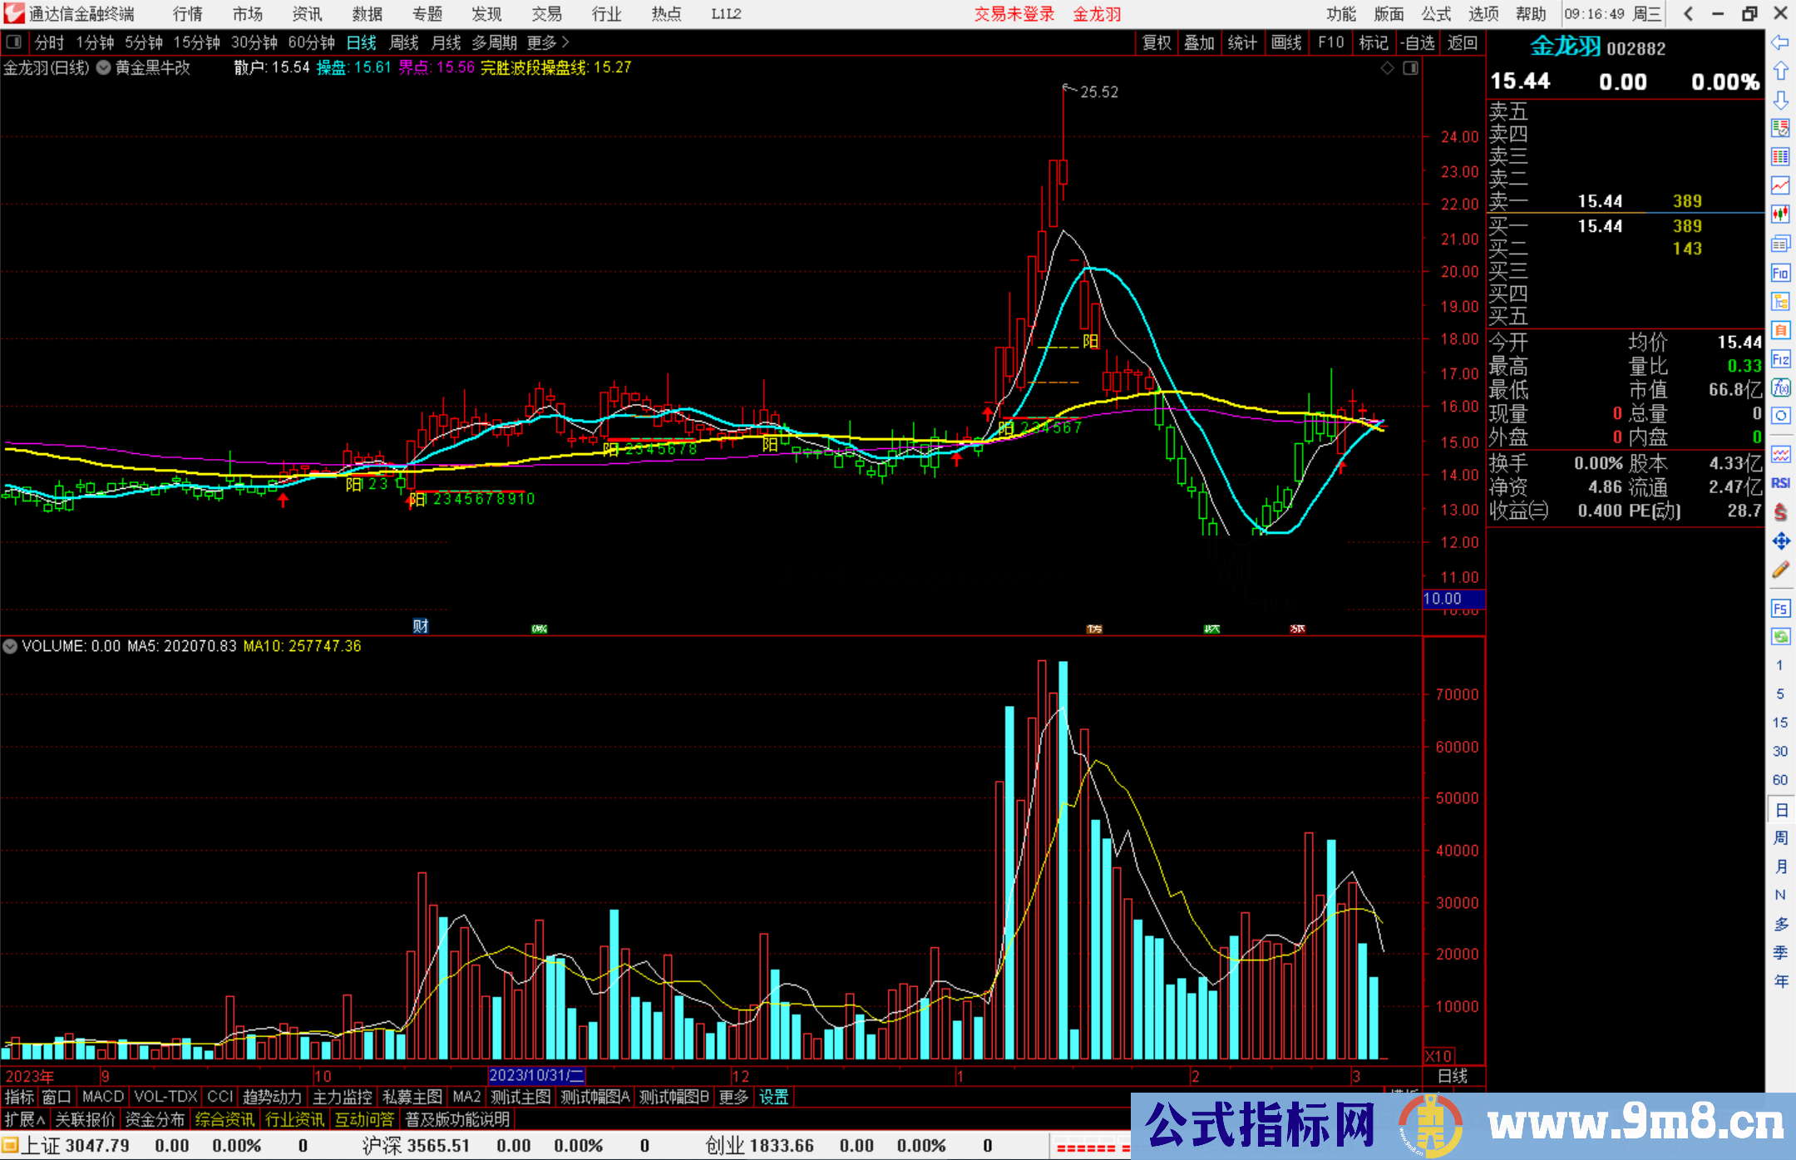Screen dimensions: 1796x1160
Task: Toggle 叠加 overlay option
Action: (x=1200, y=42)
